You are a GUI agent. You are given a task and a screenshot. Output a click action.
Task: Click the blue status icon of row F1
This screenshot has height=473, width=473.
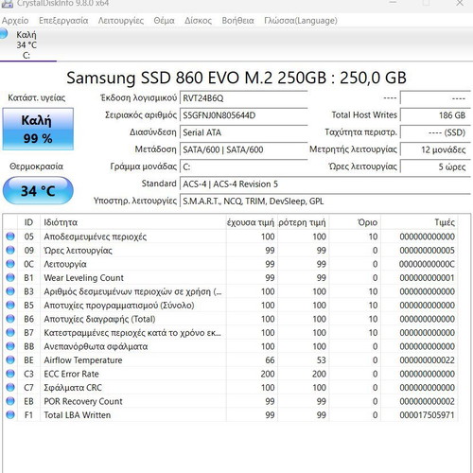click(x=10, y=414)
